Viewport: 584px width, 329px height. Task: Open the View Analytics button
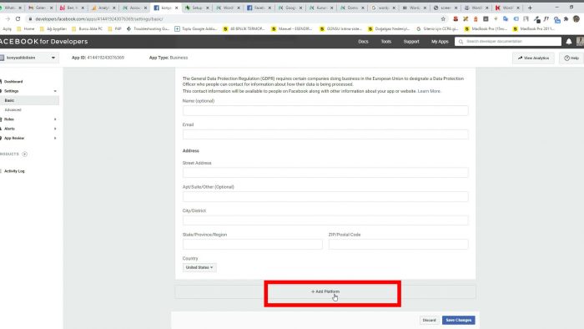[x=533, y=58]
